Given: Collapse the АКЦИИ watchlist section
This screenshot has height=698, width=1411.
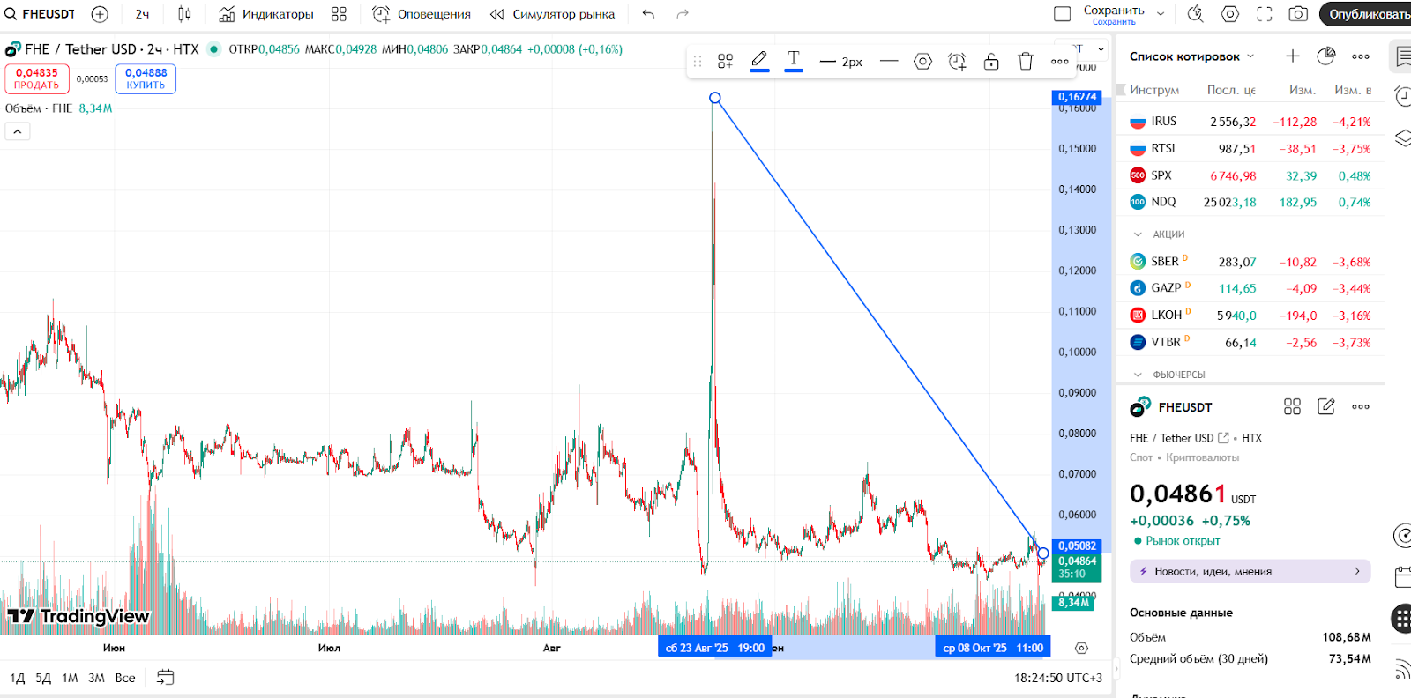Looking at the screenshot, I should click(1138, 234).
